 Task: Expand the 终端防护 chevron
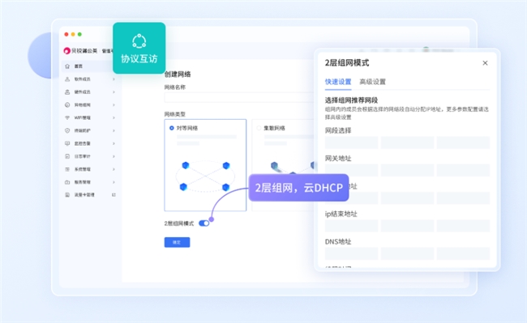click(x=114, y=130)
